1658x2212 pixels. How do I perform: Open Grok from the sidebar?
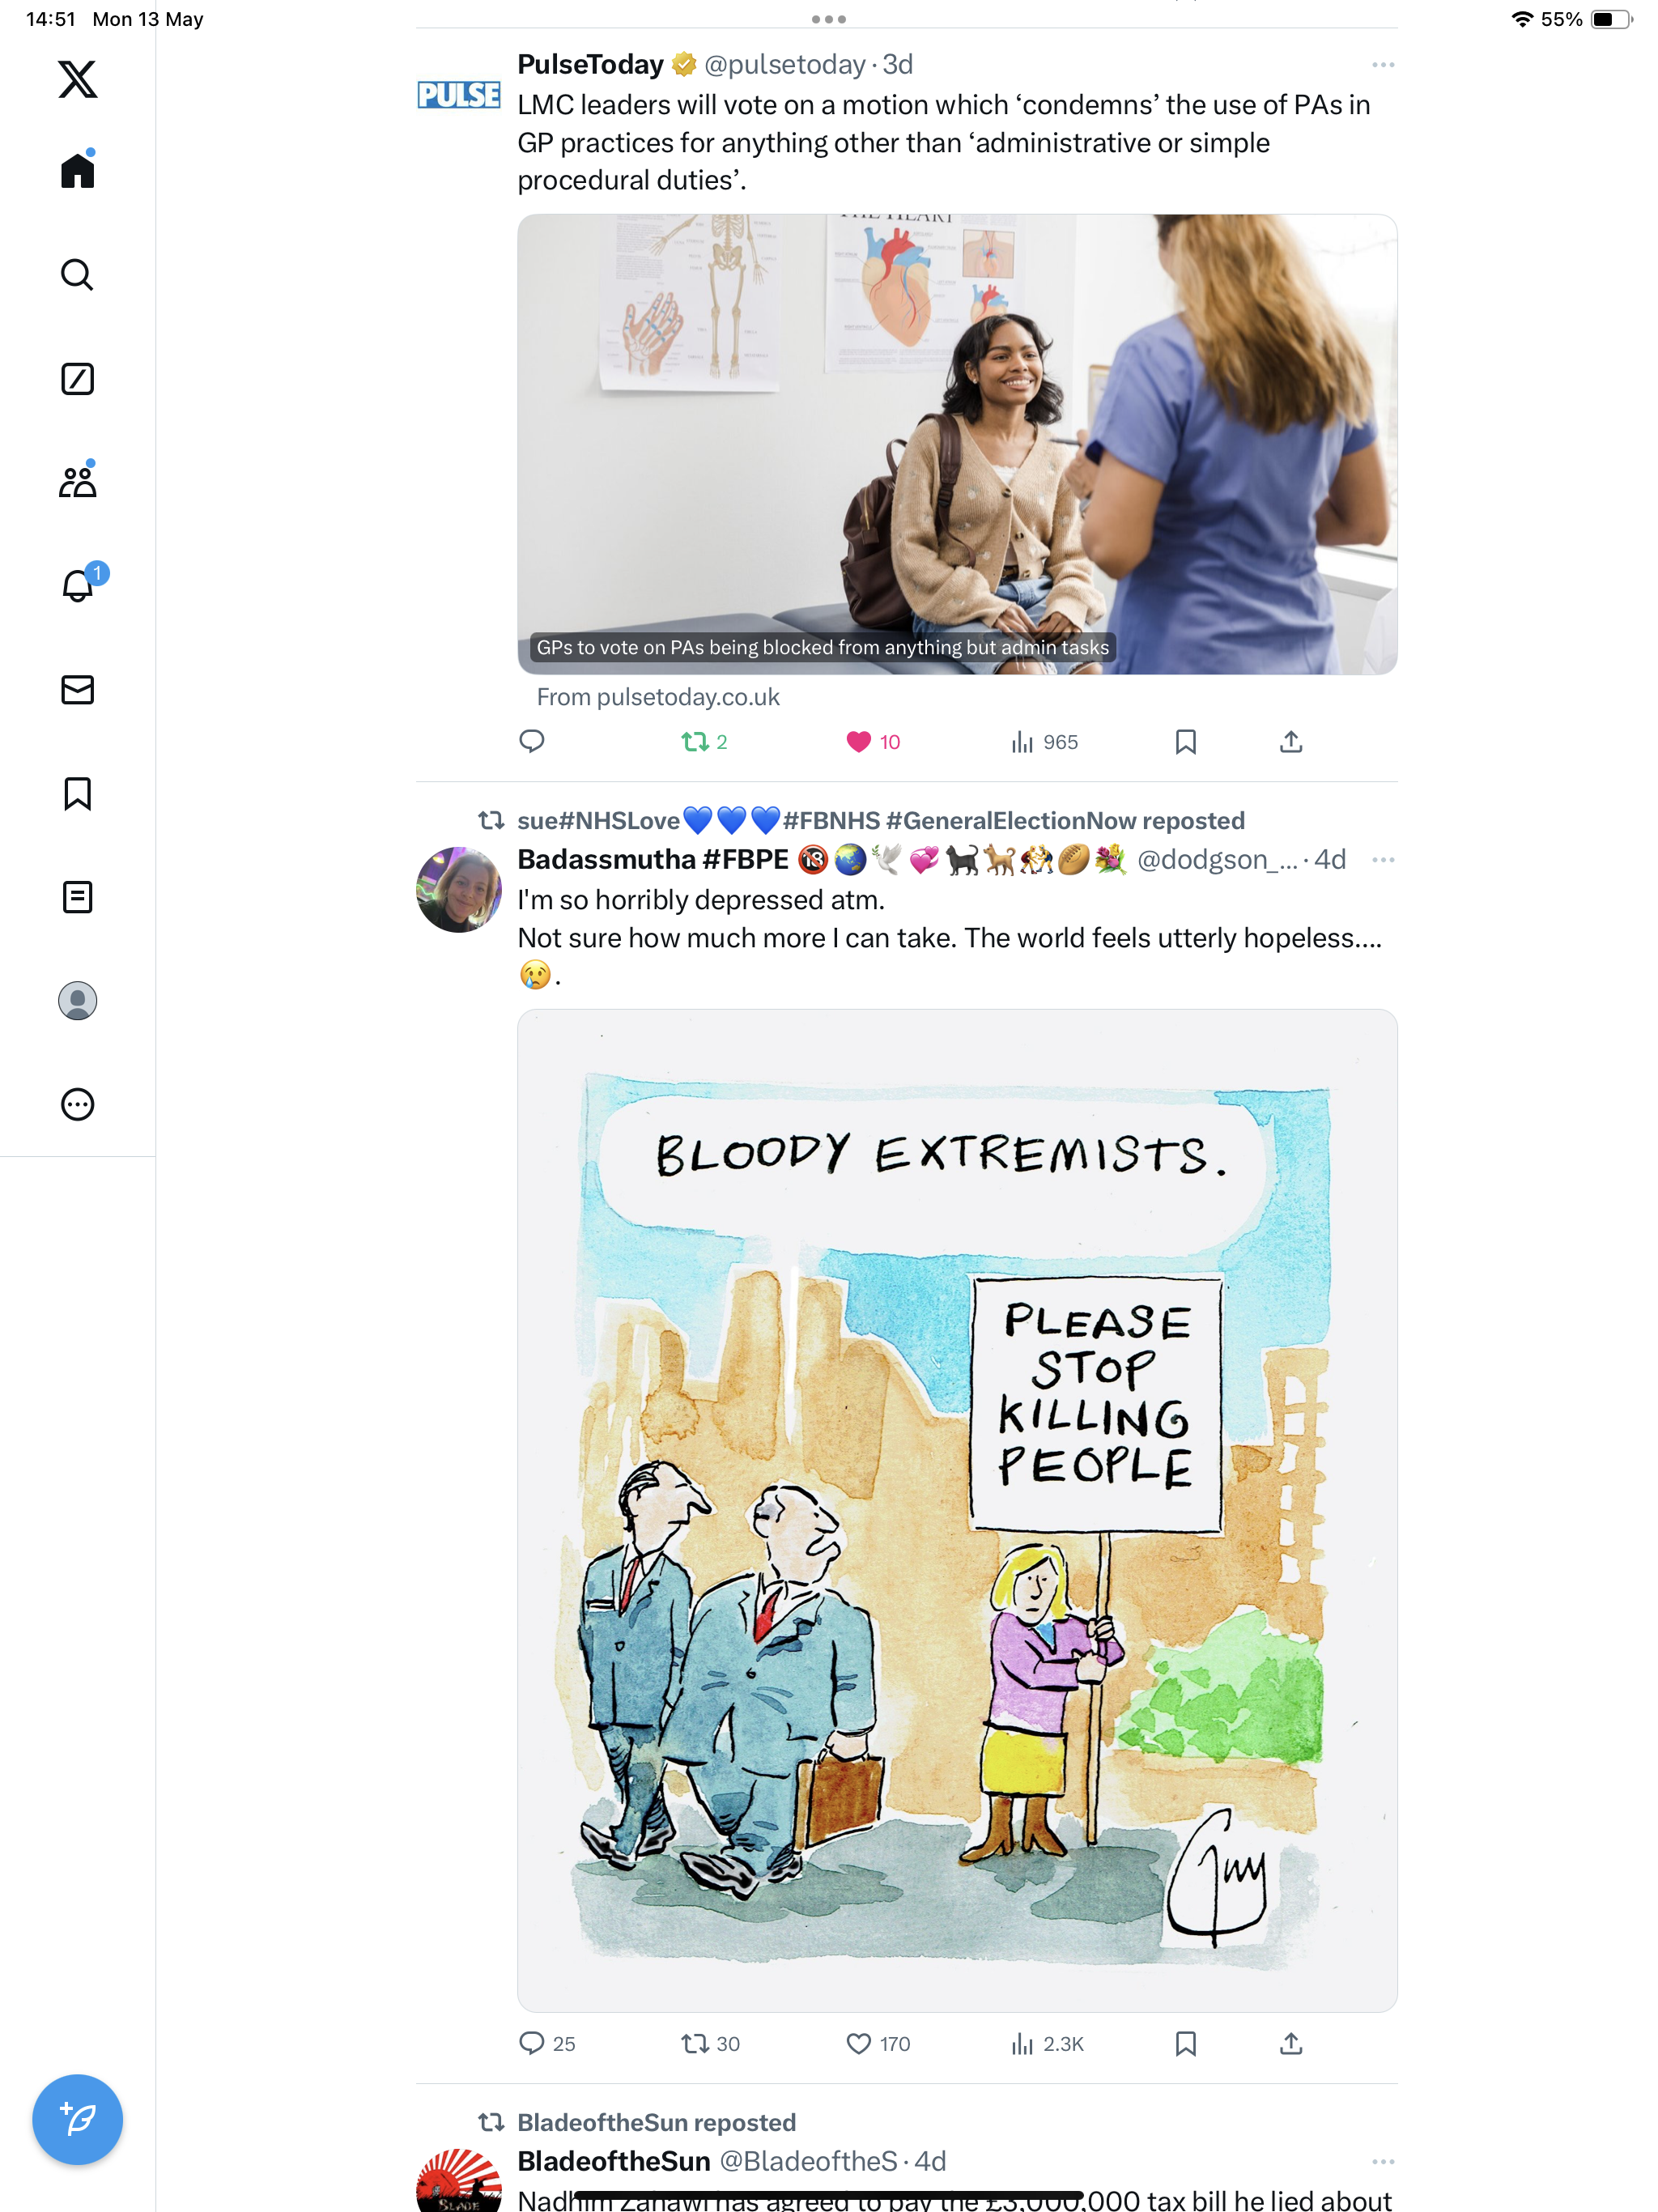click(x=77, y=379)
